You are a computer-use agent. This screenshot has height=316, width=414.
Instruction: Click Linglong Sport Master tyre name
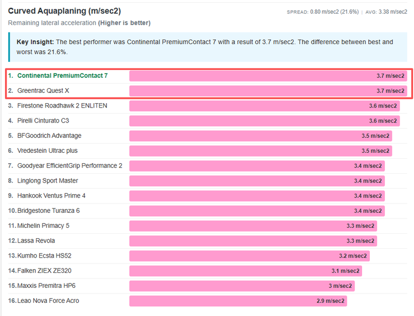tap(47, 181)
